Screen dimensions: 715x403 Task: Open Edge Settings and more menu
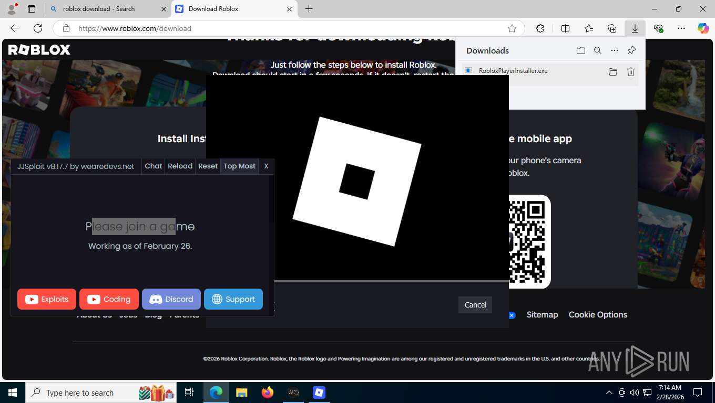(x=681, y=28)
